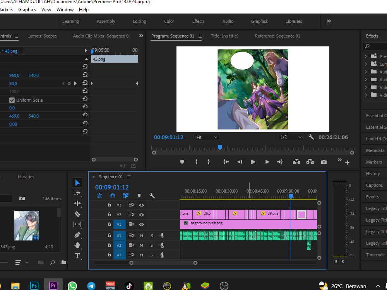Viewport: 387px width, 290px height.
Task: Open Photoshop from the taskbar
Action: [34, 286]
